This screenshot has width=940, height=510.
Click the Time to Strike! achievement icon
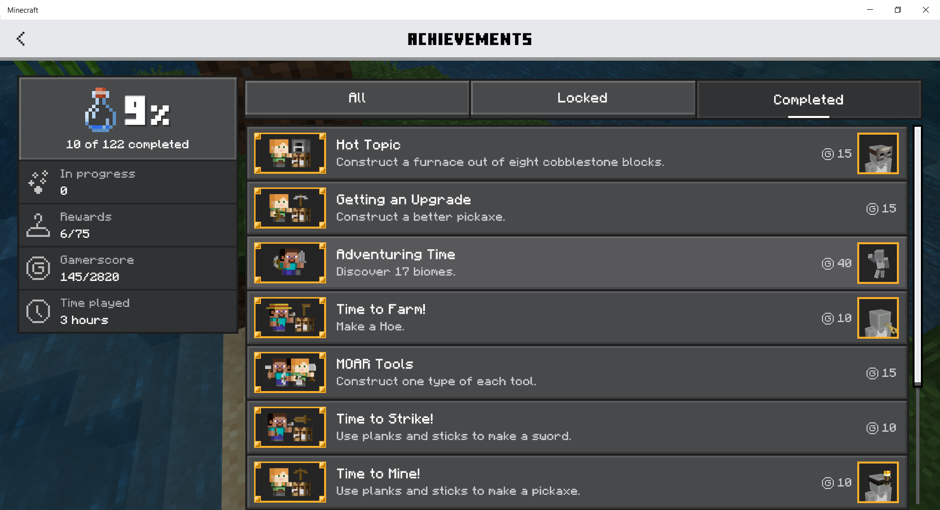click(290, 427)
